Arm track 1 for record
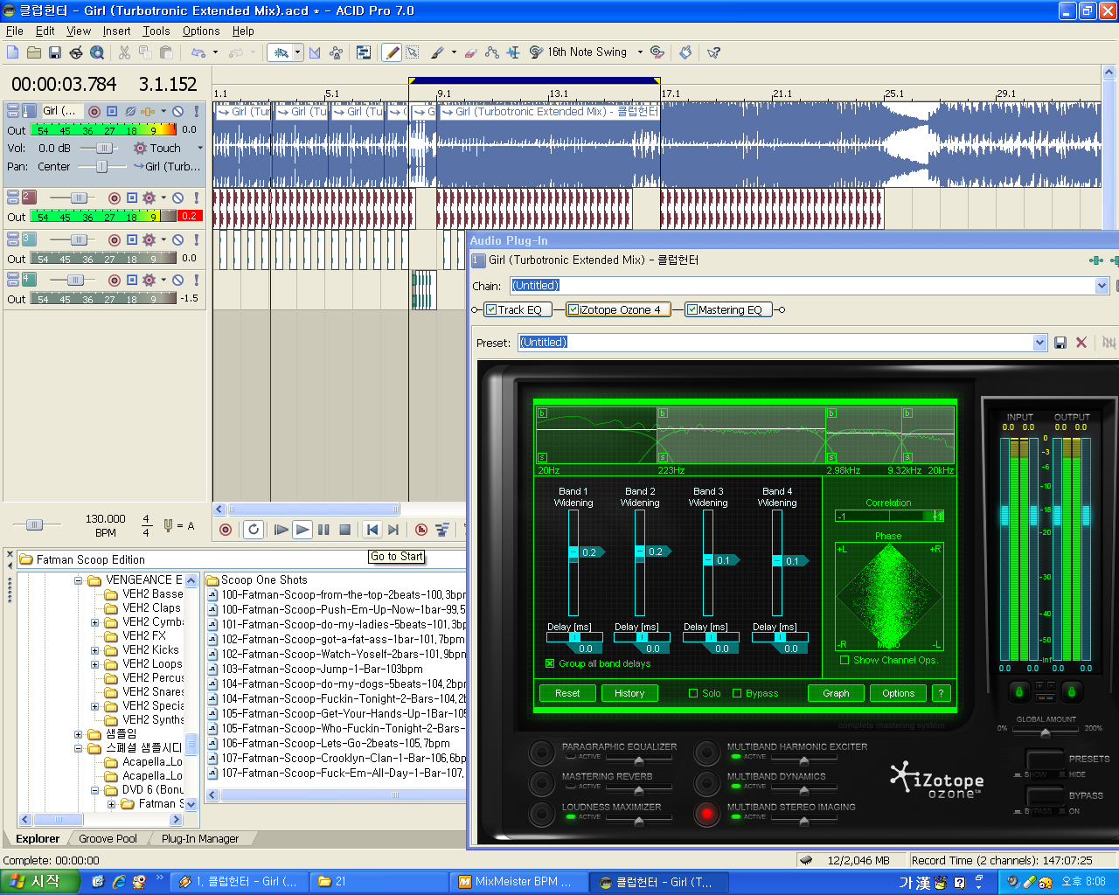Viewport: 1119px width, 895px height. point(94,111)
